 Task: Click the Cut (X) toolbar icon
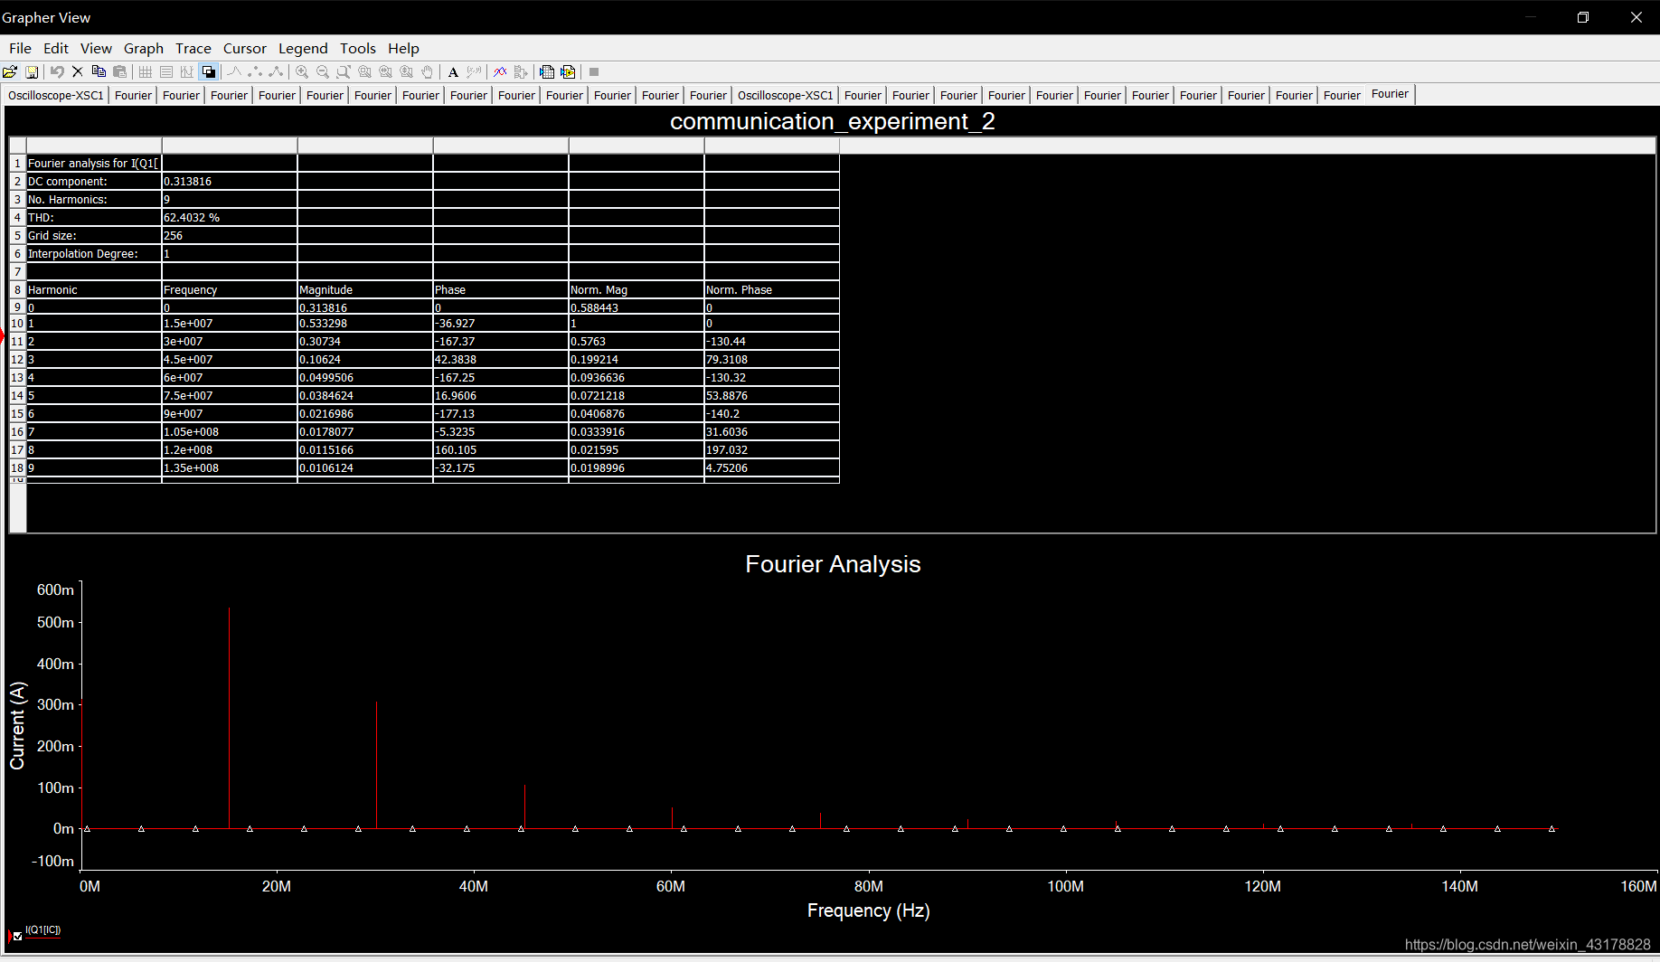coord(78,72)
